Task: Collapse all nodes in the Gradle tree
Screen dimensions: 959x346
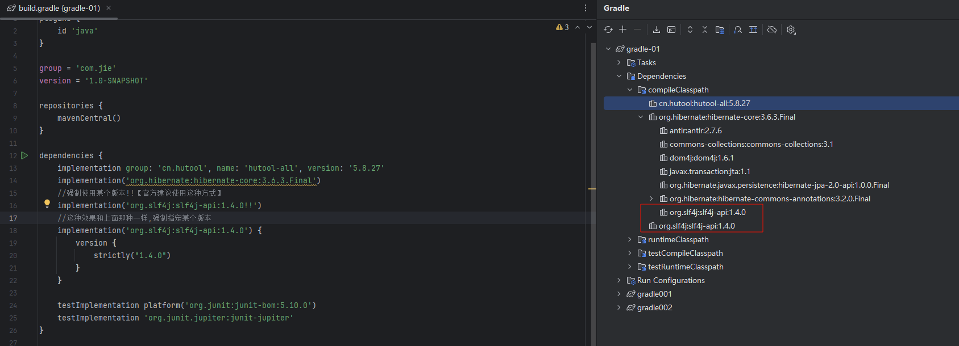Action: click(x=705, y=29)
